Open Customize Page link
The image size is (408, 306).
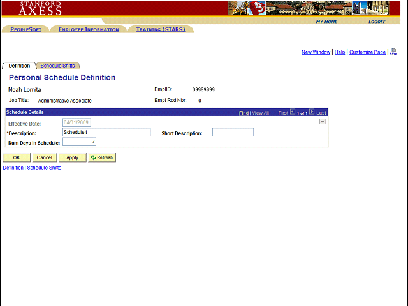point(367,52)
